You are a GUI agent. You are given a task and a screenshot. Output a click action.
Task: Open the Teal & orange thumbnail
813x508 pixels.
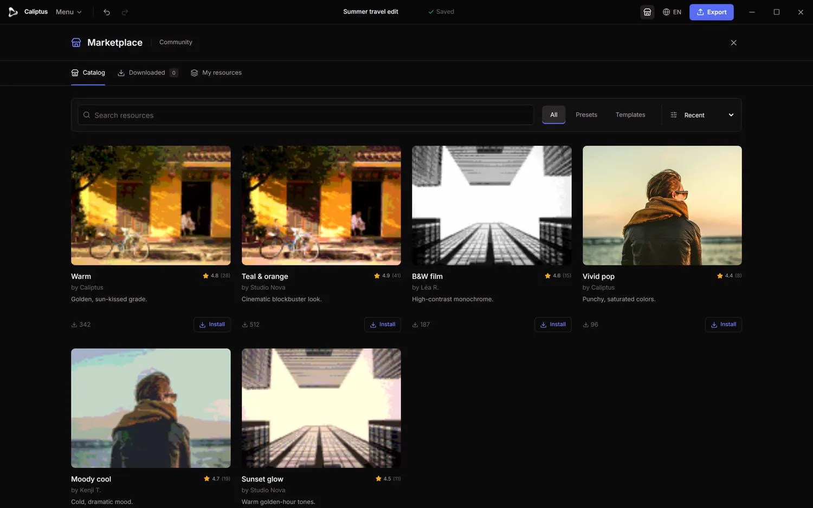(x=321, y=205)
